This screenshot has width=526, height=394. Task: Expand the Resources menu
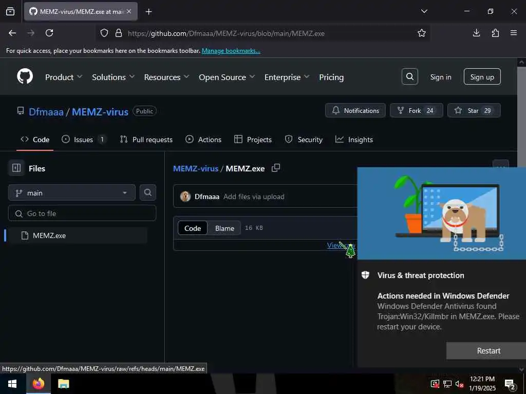166,77
